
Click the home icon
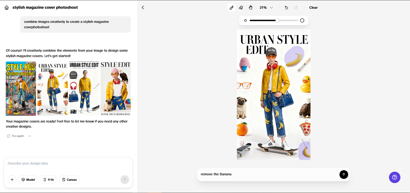pos(7,8)
